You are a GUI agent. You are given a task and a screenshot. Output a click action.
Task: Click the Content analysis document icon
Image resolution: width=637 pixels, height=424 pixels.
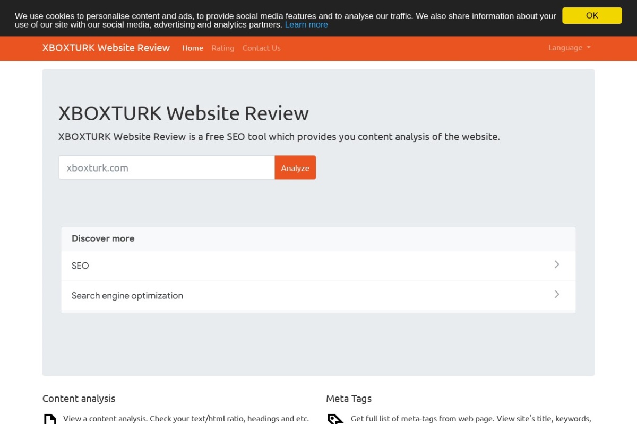(x=50, y=419)
